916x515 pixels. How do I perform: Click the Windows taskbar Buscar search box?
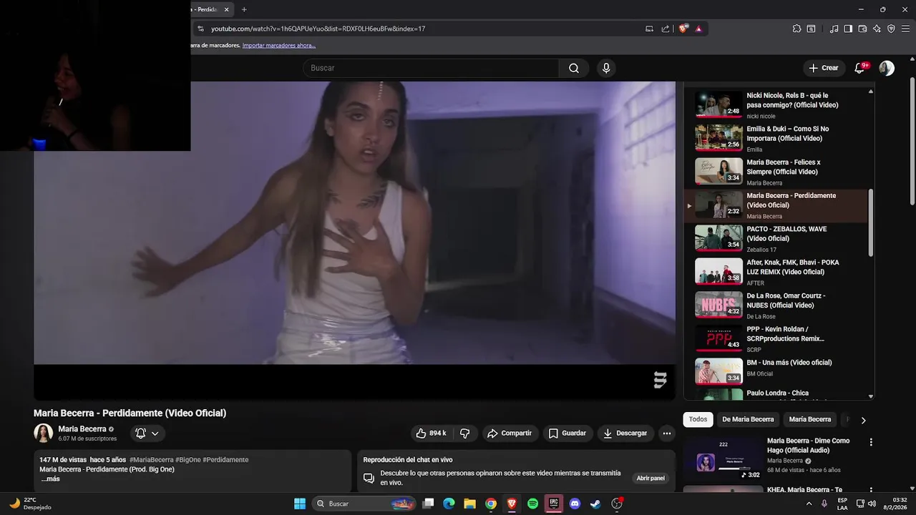(365, 504)
